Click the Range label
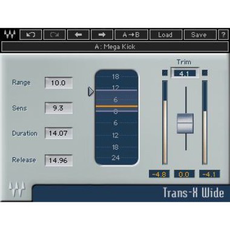Screen dimensions: 230x230 tap(21, 82)
